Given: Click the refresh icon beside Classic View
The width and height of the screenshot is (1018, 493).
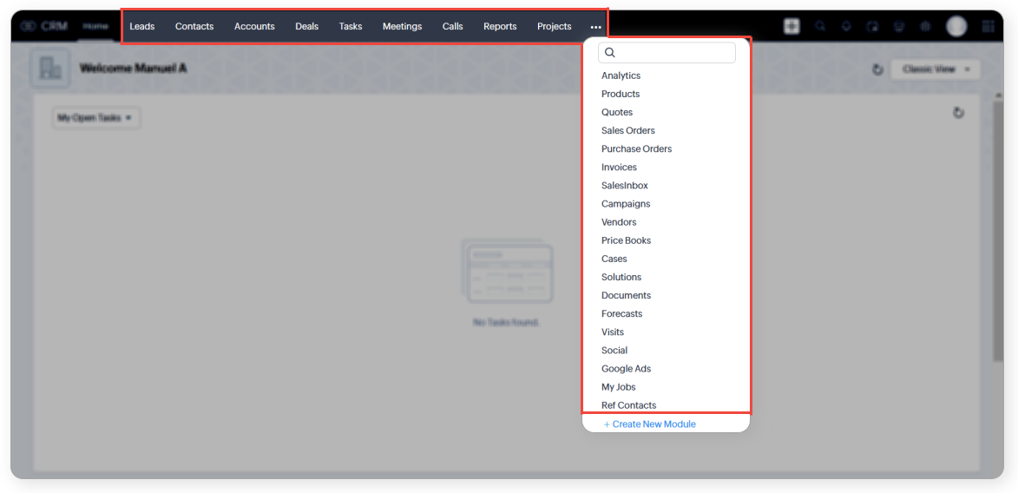Looking at the screenshot, I should [x=877, y=69].
